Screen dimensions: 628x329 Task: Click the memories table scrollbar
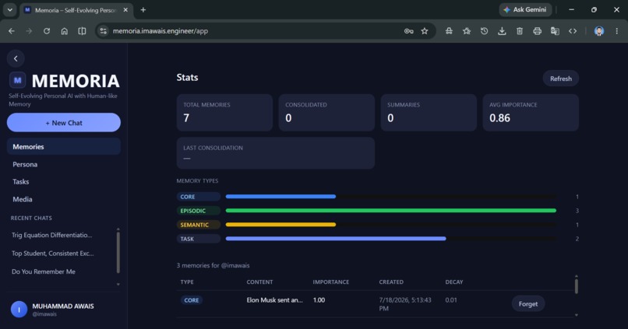coord(577,286)
